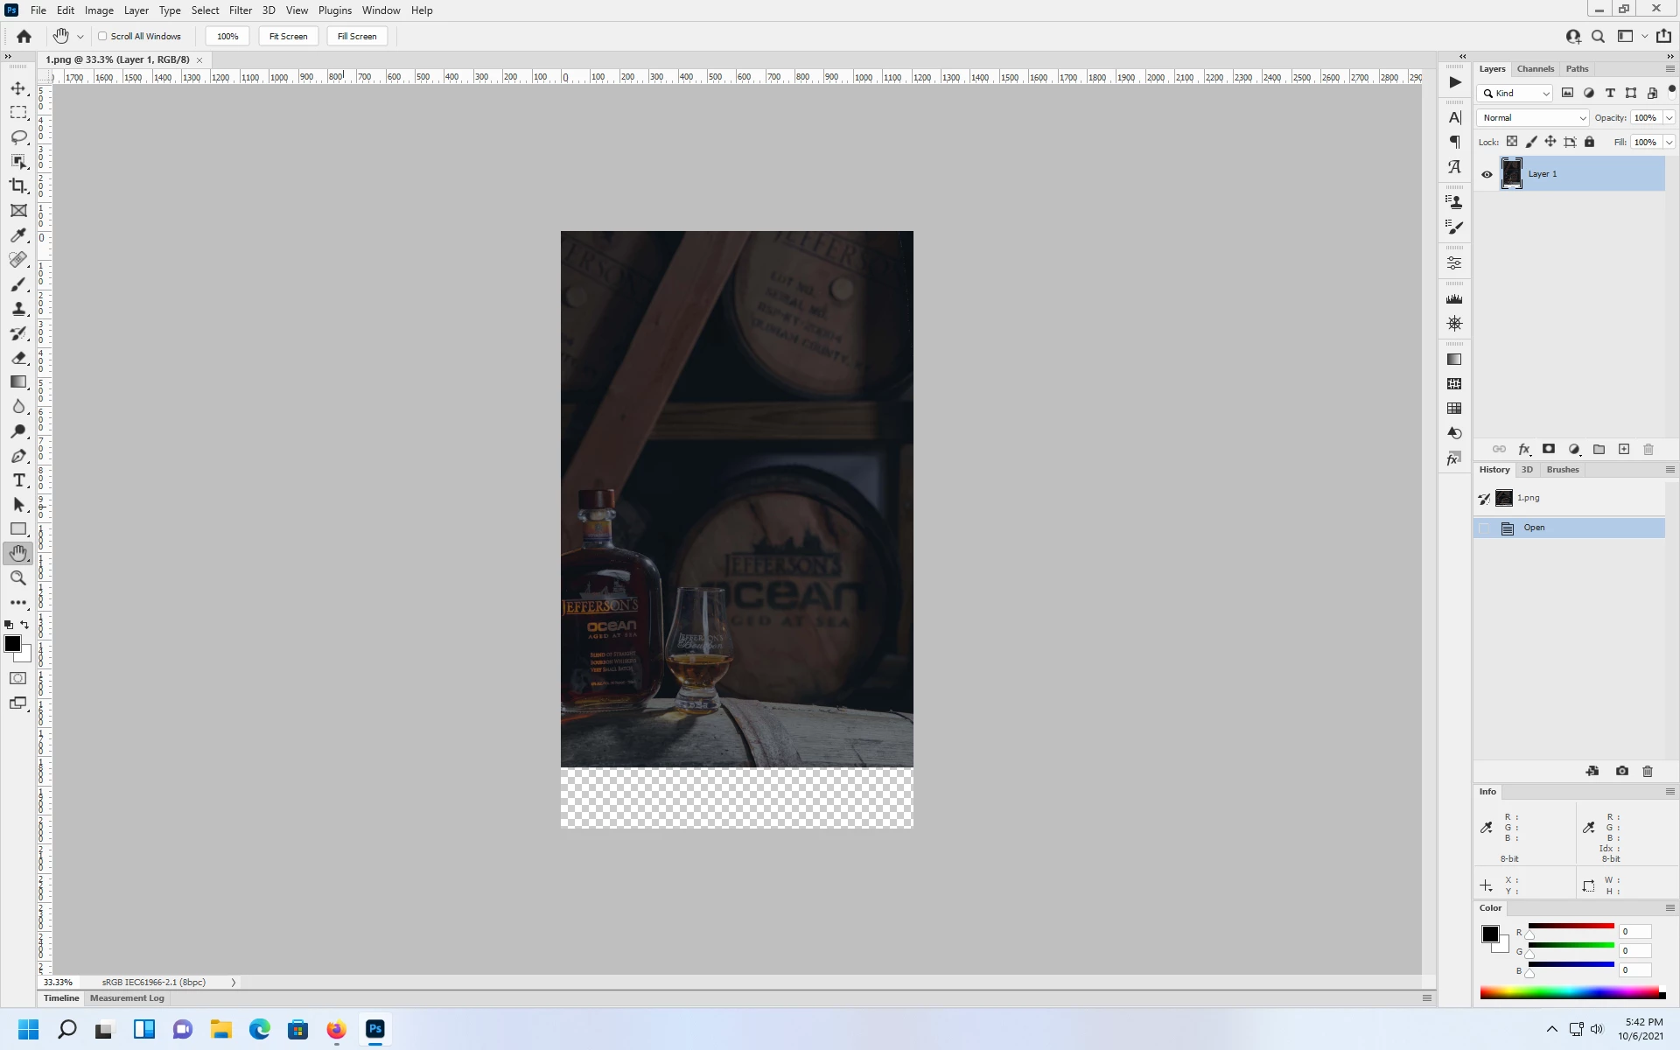Open the blend mode Normal dropdown
Image resolution: width=1680 pixels, height=1050 pixels.
click(x=1533, y=117)
